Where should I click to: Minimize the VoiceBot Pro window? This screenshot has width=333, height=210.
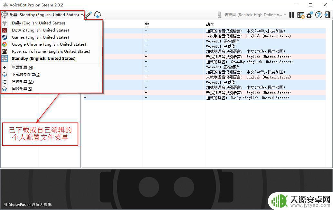point(296,5)
